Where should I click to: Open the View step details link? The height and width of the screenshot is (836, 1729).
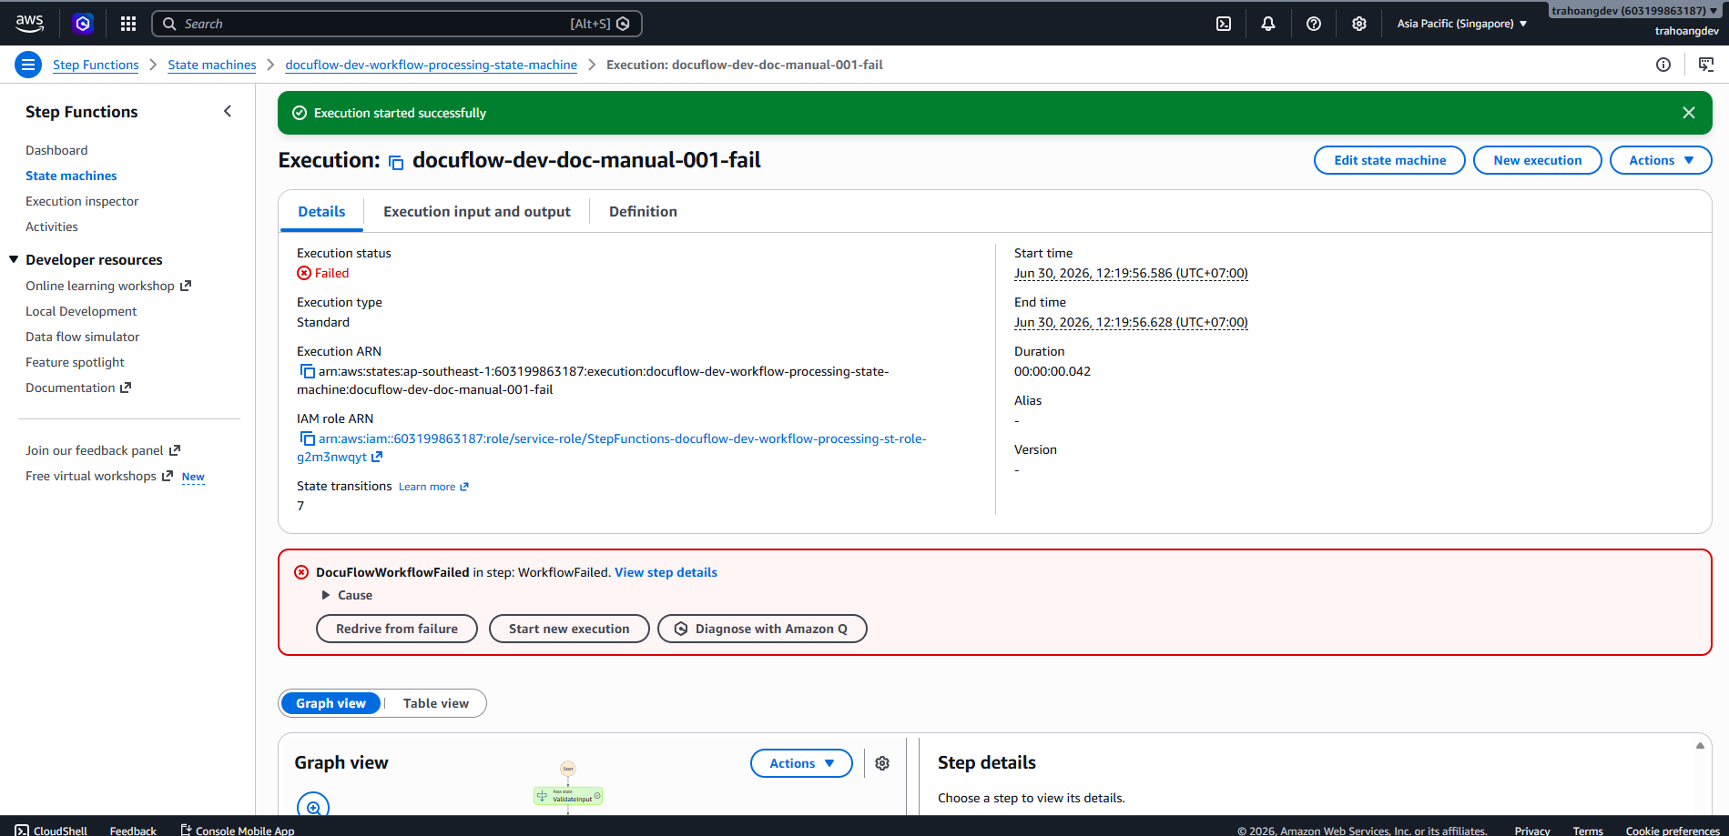pyautogui.click(x=666, y=572)
